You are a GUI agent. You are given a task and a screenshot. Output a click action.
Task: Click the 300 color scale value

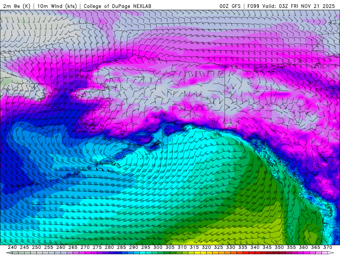pos(158,247)
